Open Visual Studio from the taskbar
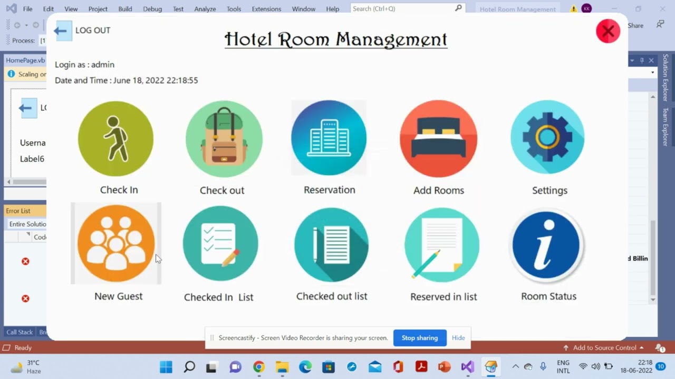The image size is (675, 379). pyautogui.click(x=468, y=367)
